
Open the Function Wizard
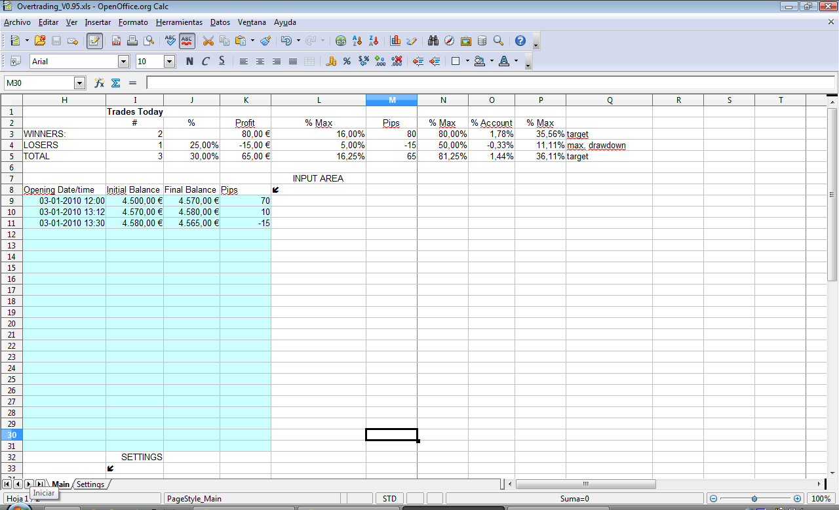click(100, 83)
